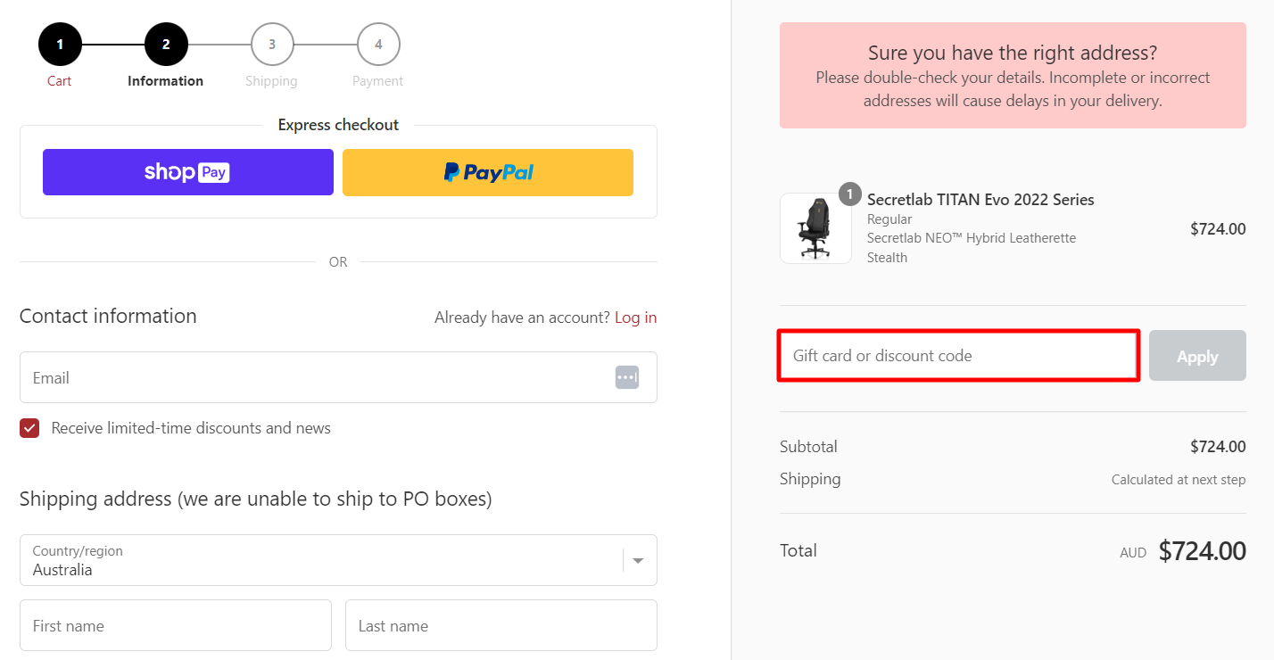Viewport: 1274px width, 660px height.
Task: Click the Last name field
Action: pos(500,625)
